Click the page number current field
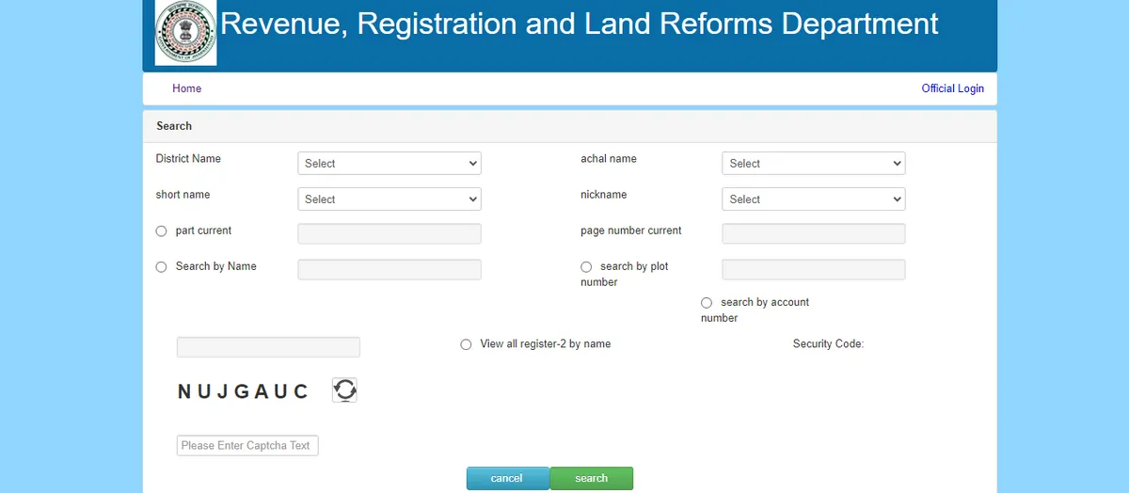The image size is (1129, 493). pos(813,233)
